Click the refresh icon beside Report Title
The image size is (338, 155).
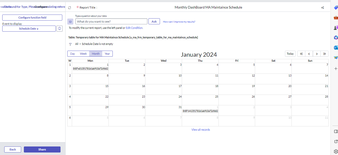tap(70, 8)
